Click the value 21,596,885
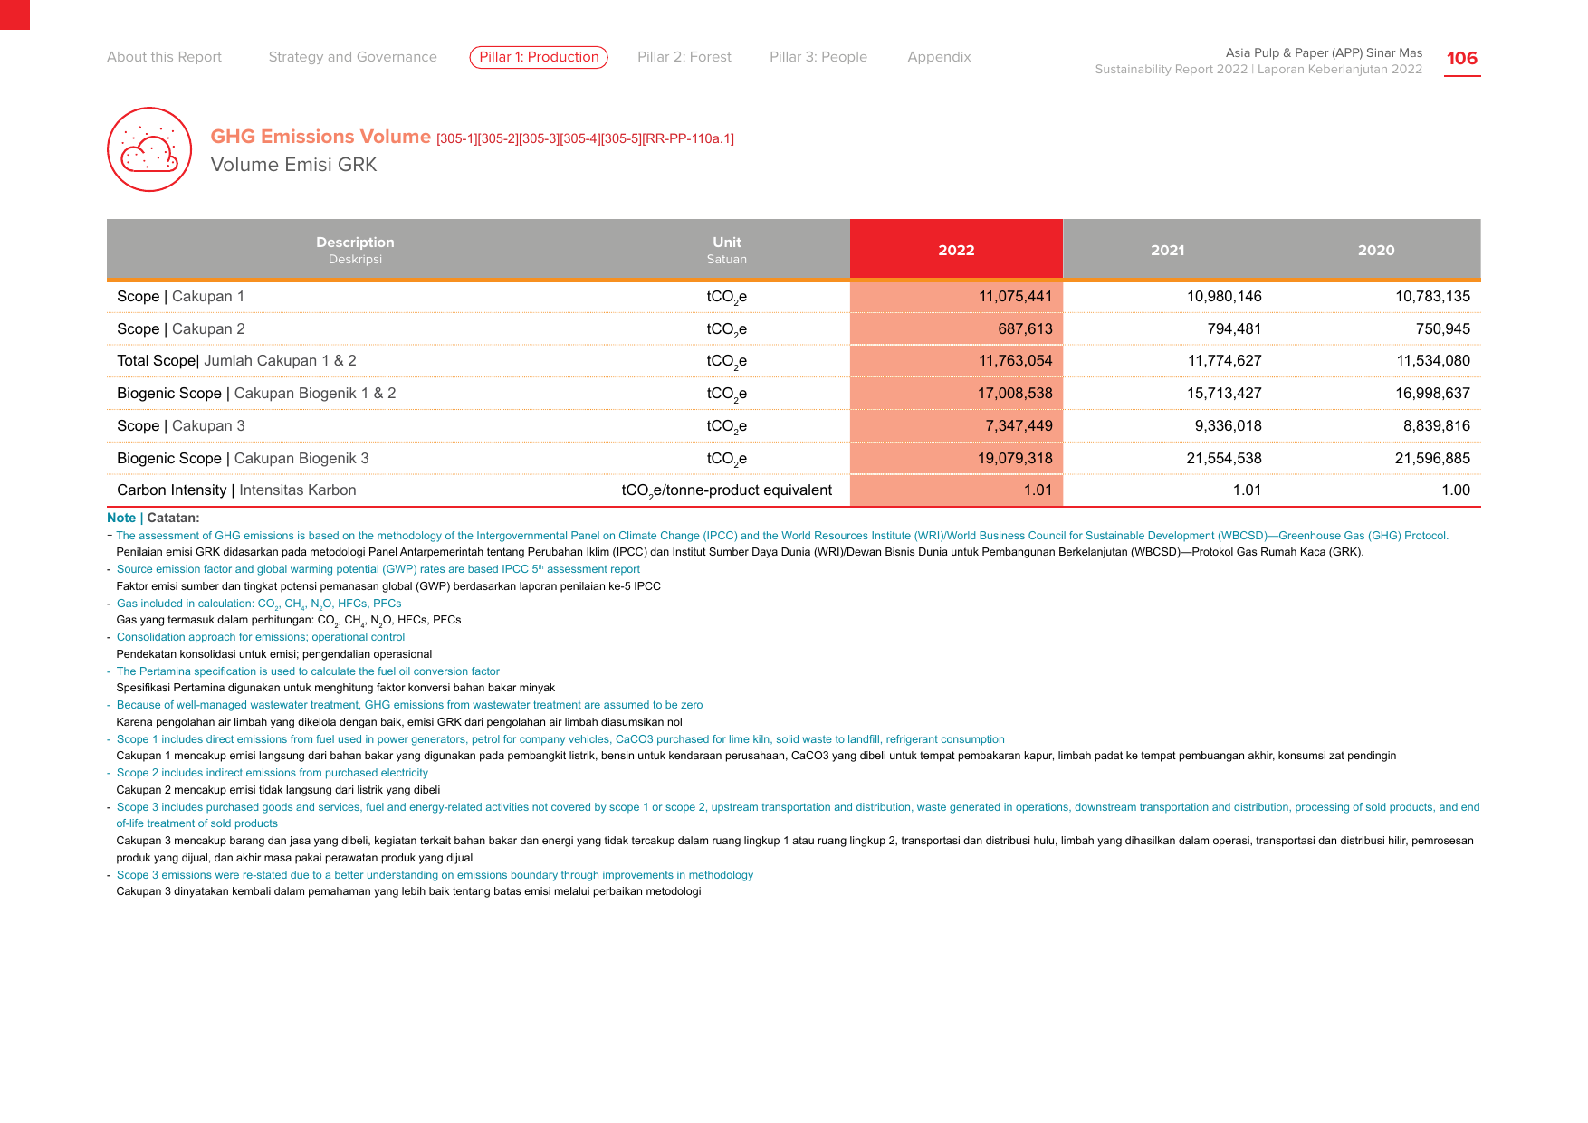The width and height of the screenshot is (1588, 1123). [1432, 459]
